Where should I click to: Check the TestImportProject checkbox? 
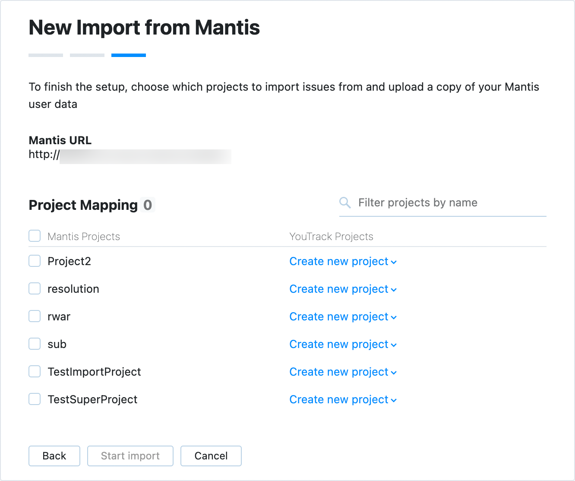point(35,372)
